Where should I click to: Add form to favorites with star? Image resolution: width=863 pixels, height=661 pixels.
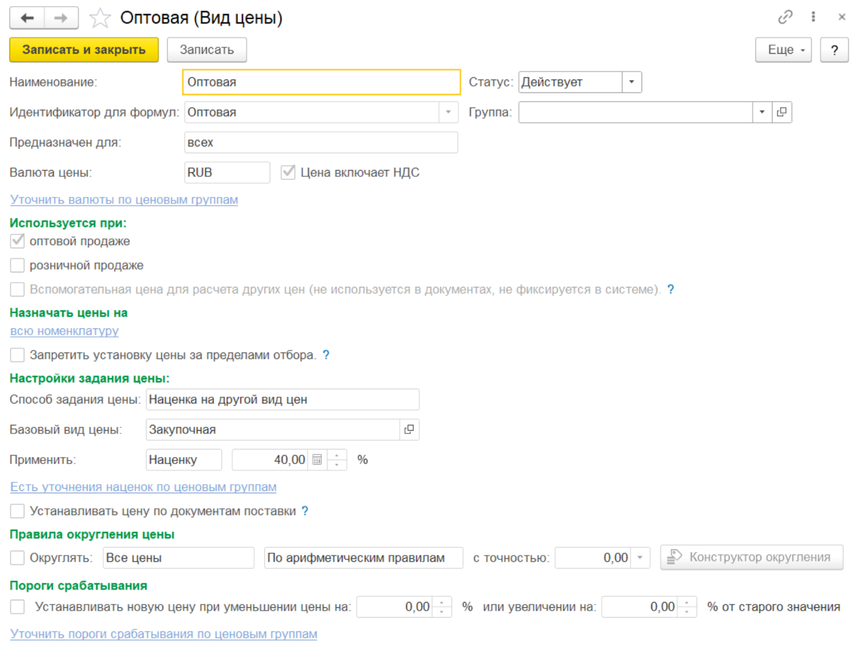tap(100, 18)
